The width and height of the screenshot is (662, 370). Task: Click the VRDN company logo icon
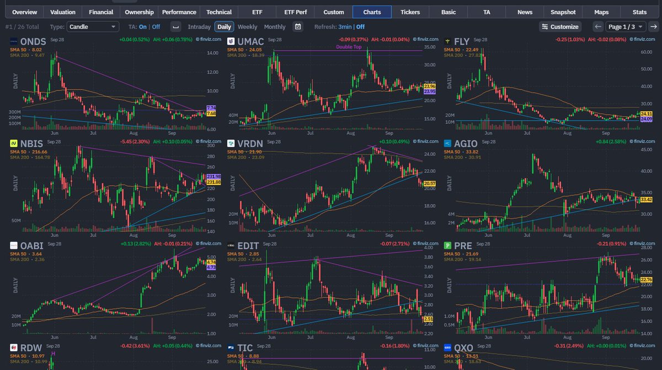click(231, 143)
